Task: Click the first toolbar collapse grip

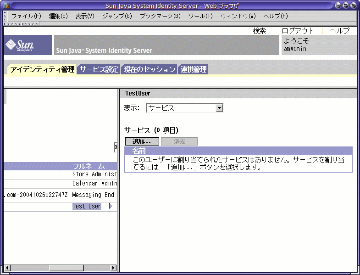Action: point(12,24)
